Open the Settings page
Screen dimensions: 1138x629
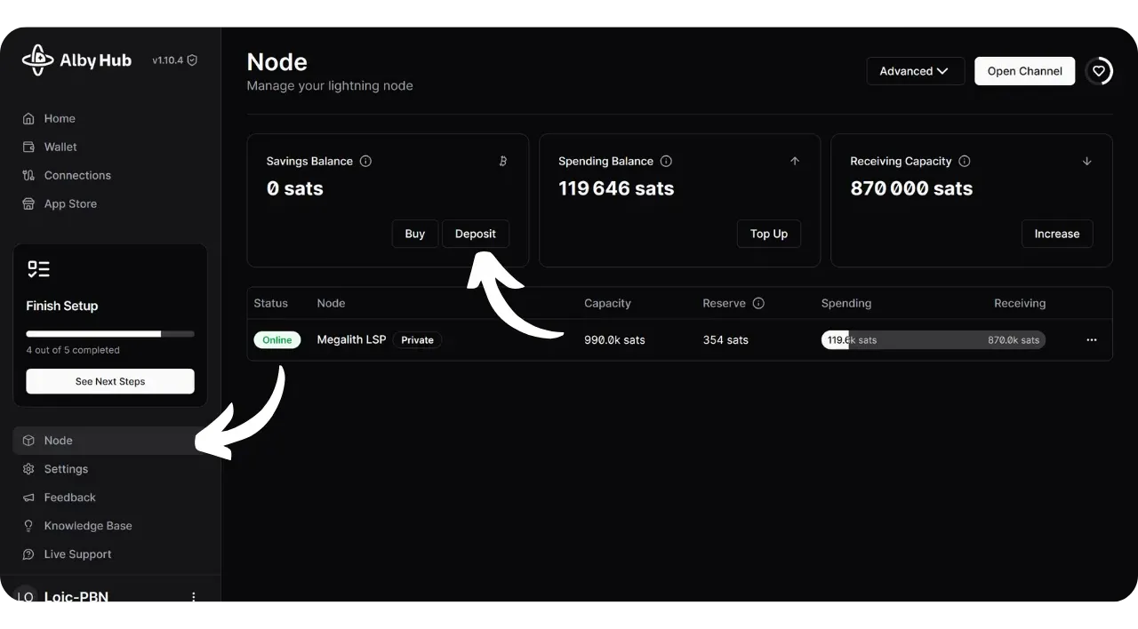coord(66,469)
